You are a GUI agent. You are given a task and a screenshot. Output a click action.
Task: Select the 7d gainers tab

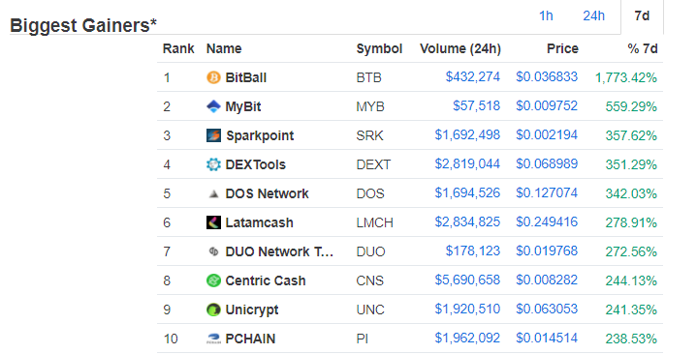pos(642,16)
